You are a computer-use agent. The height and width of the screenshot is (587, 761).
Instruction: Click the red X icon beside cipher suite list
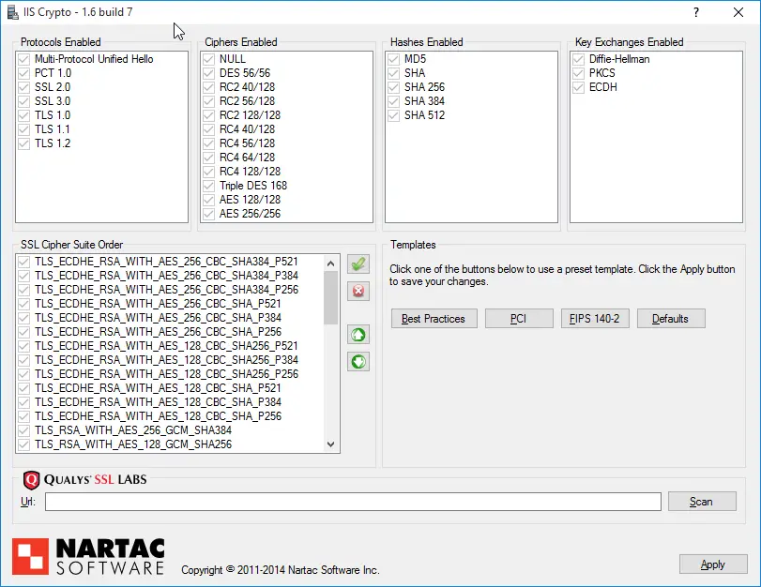(358, 292)
